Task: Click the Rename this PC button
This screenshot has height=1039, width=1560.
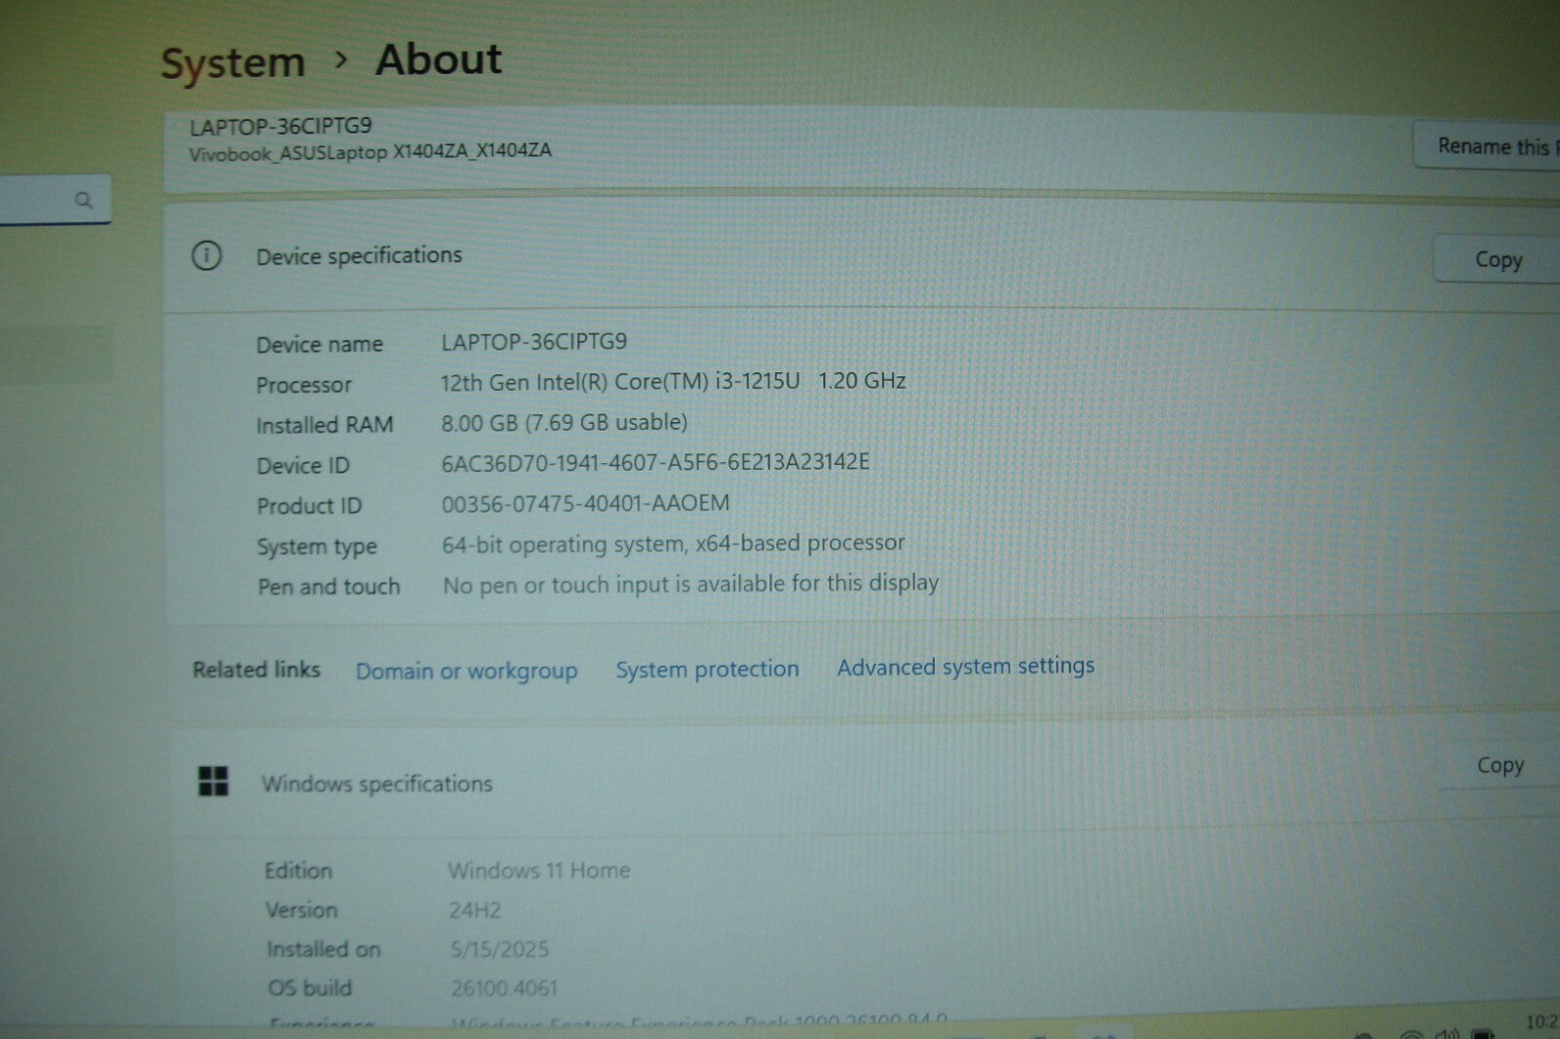Action: coord(1490,146)
